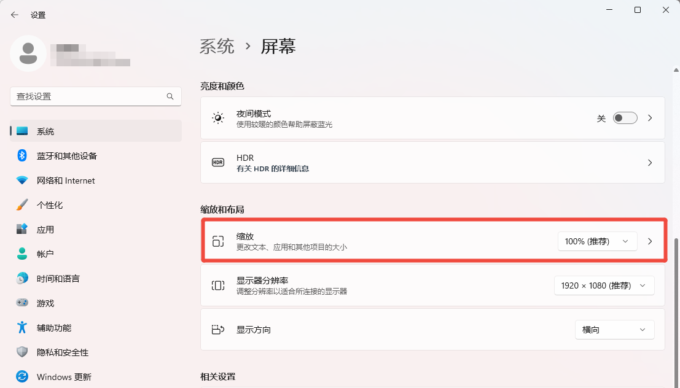Click the Windows 更新 icon

(22, 377)
